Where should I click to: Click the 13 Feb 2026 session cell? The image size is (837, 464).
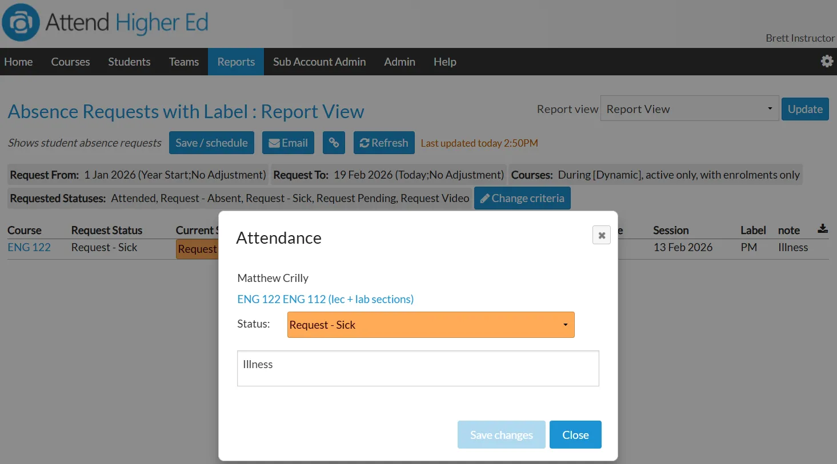point(683,247)
